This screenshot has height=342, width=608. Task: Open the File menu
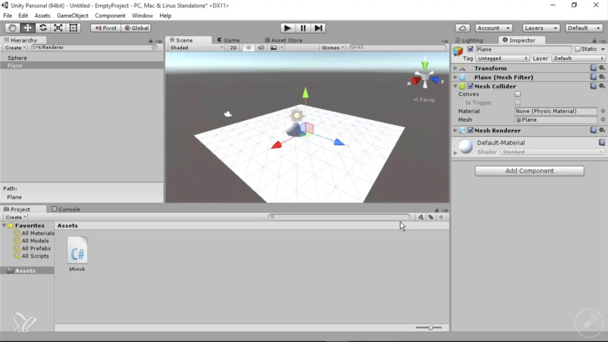pos(8,16)
